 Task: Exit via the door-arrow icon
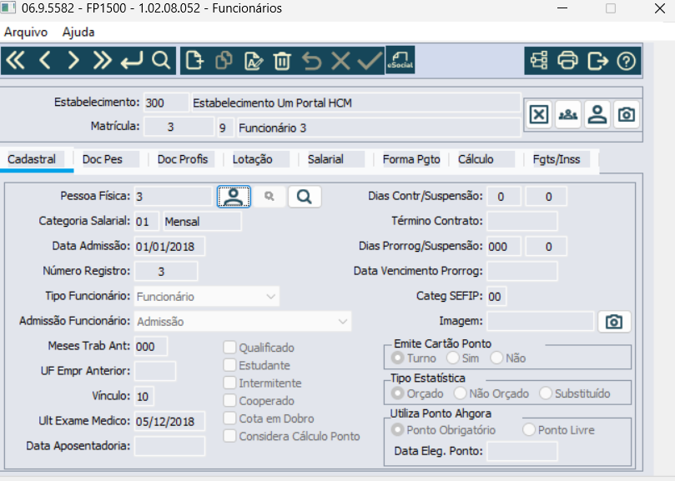tap(597, 60)
